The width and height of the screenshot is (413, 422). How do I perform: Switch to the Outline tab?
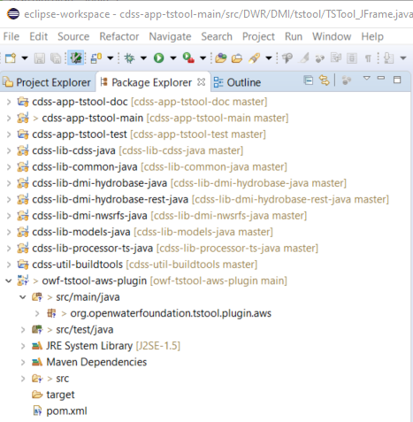tap(237, 82)
